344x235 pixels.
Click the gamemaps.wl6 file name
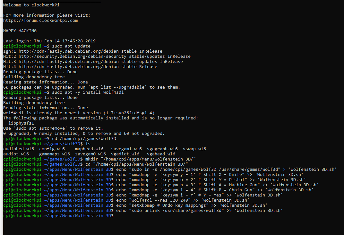coord(55,154)
